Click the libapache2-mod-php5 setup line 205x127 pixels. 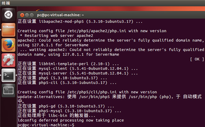pyautogui.click(x=80, y=21)
